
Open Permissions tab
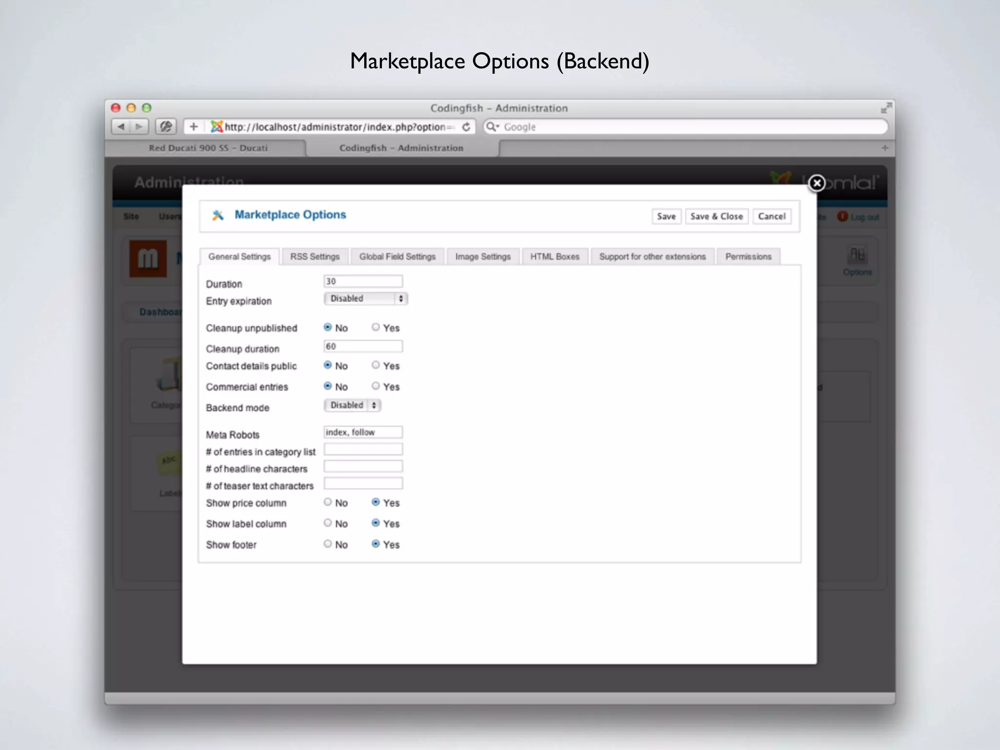749,257
